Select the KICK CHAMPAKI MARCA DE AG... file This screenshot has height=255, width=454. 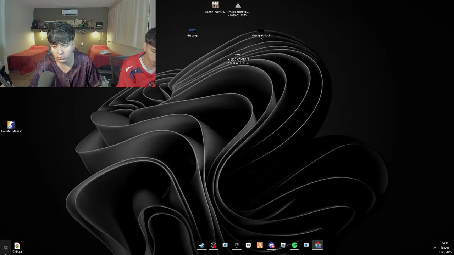238,59
